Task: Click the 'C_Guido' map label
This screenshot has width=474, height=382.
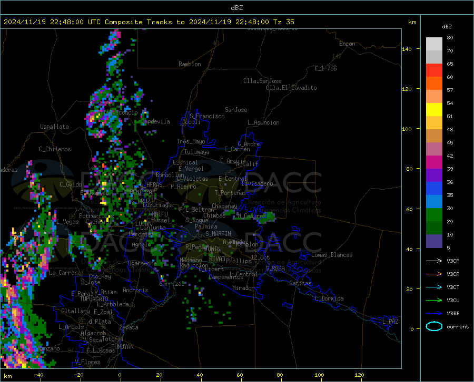Action: (71, 184)
